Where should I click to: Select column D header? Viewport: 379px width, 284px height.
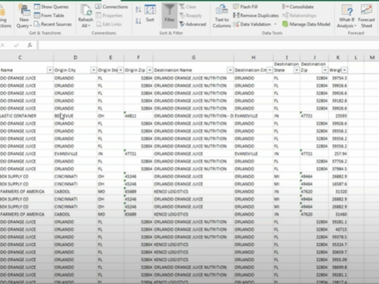75,58
